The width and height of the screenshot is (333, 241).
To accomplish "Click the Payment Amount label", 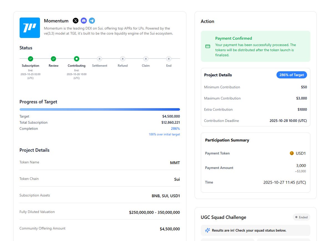I will 219,168.
